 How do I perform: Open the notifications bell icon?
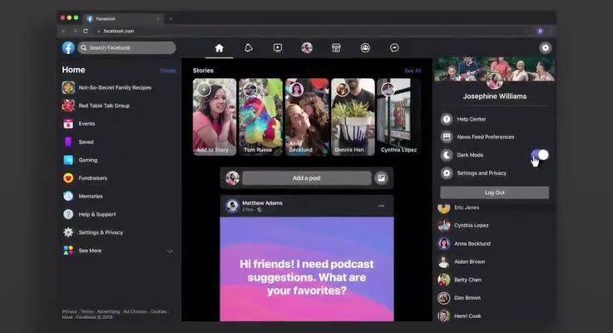pos(248,48)
